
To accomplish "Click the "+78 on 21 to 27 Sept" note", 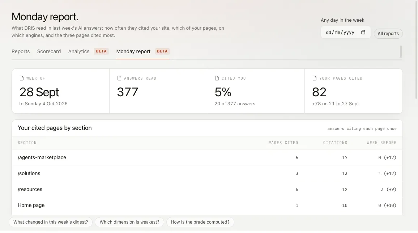I will pos(335,104).
